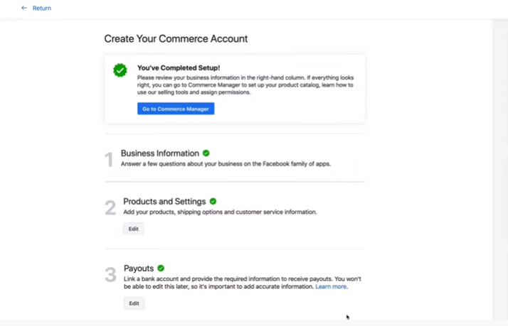Click the Create Your Commerce Account title

pos(176,38)
